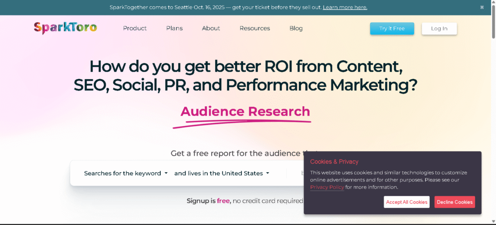496x225 pixels.
Task: Click the audience search text field
Action: (295, 173)
